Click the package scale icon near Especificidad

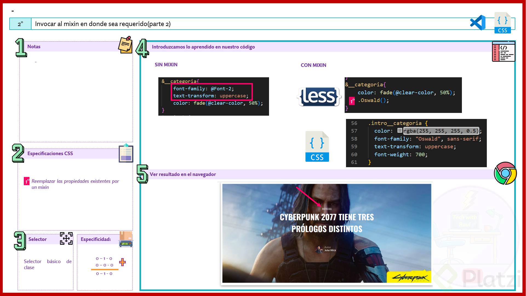point(126,239)
